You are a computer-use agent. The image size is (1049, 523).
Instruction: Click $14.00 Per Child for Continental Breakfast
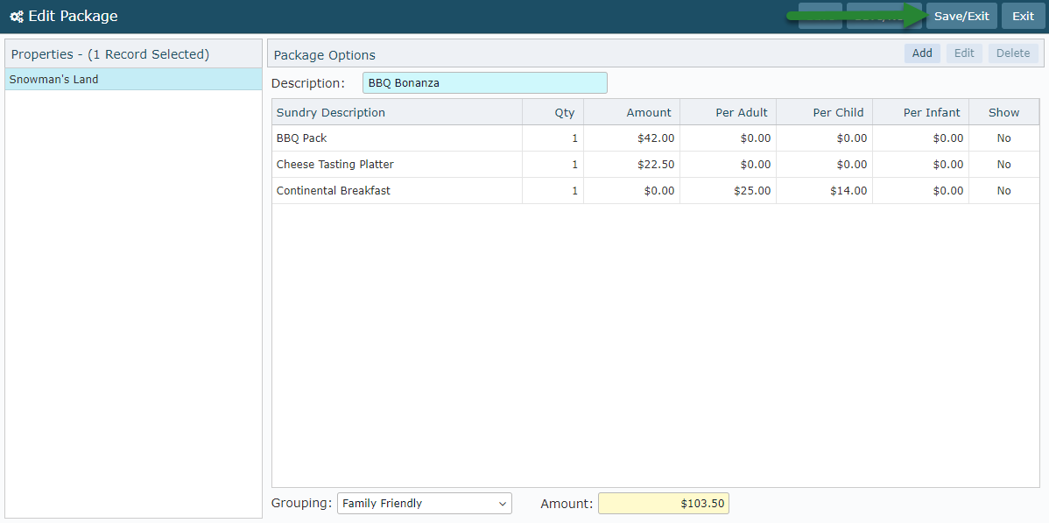848,191
